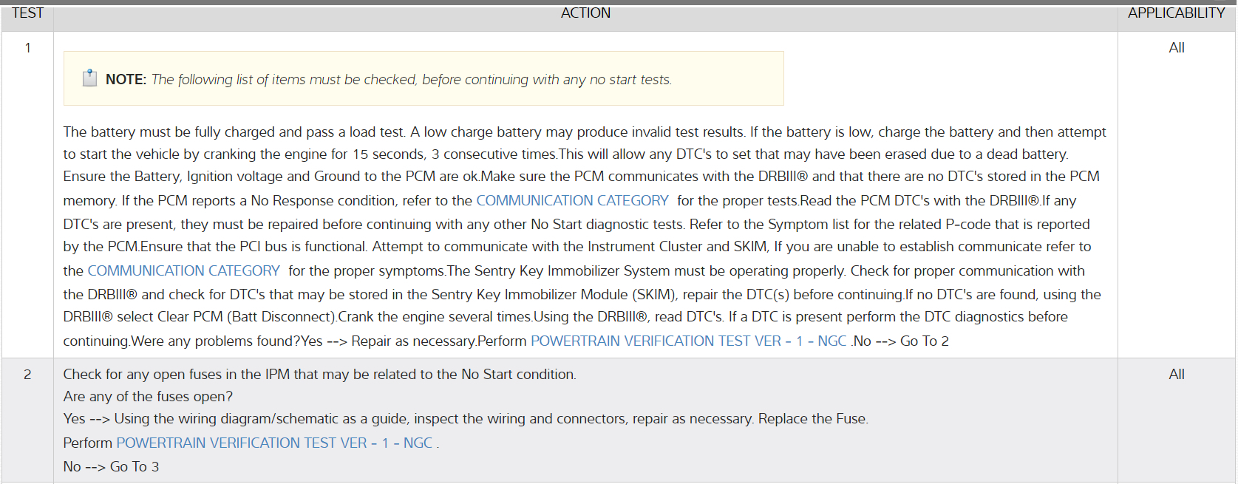Click the APPLICABILITY column header
The width and height of the screenshot is (1238, 484).
(1176, 13)
